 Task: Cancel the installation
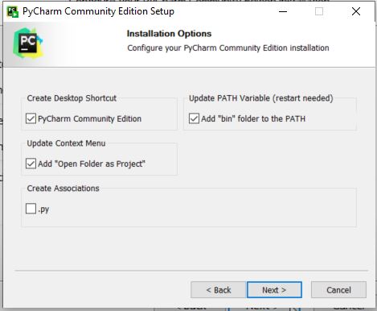pyautogui.click(x=338, y=290)
